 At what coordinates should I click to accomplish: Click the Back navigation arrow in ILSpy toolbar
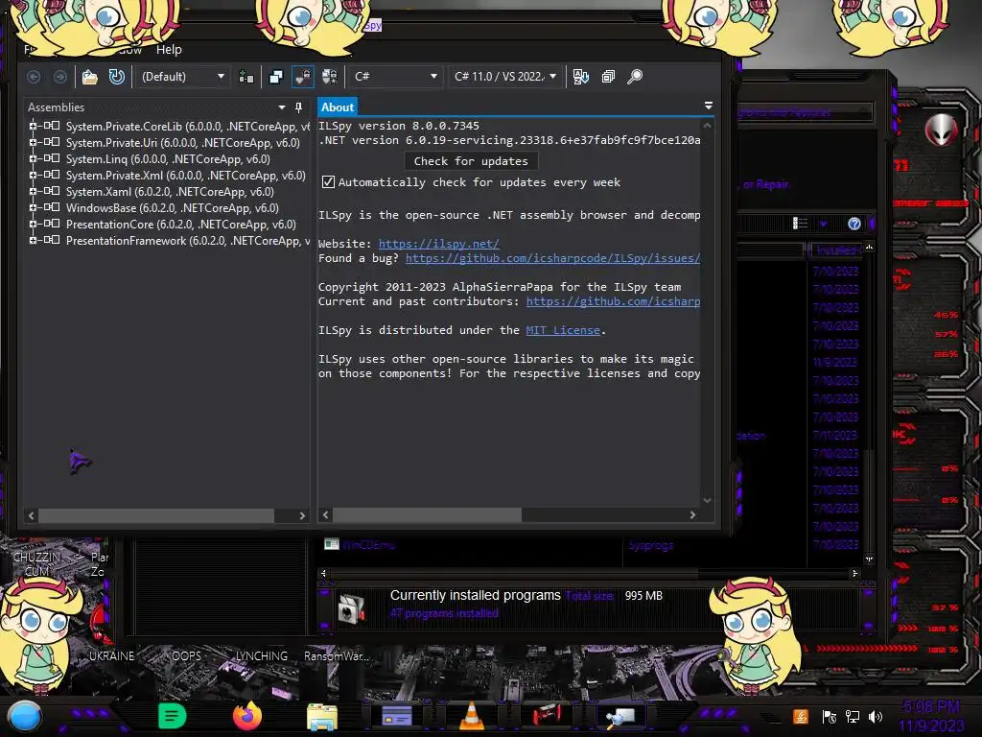pyautogui.click(x=34, y=77)
